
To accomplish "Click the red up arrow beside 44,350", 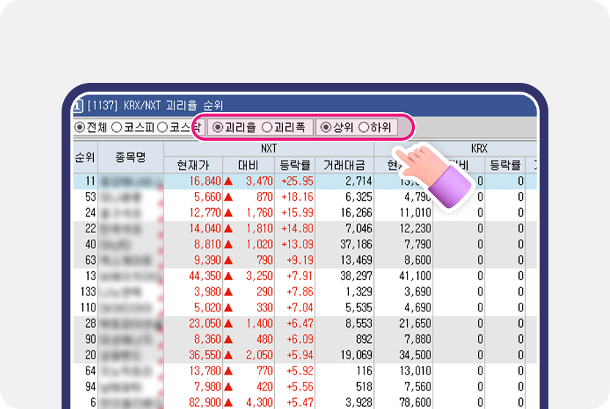I will [x=228, y=276].
